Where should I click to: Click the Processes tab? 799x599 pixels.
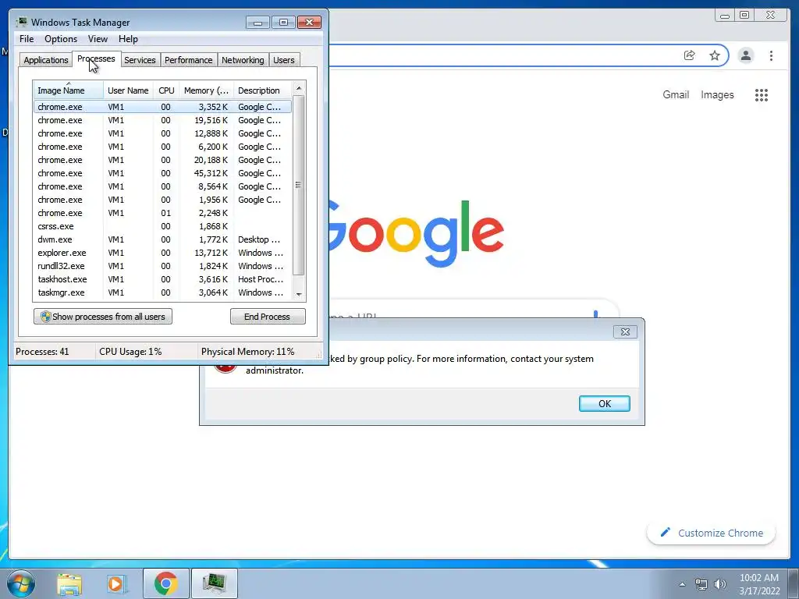point(96,59)
